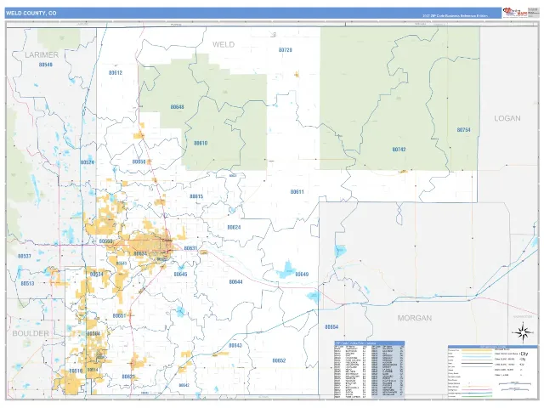Click the compass rose icon

(x=523, y=332)
